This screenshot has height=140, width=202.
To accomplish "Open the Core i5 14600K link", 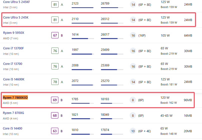I will [14, 79].
